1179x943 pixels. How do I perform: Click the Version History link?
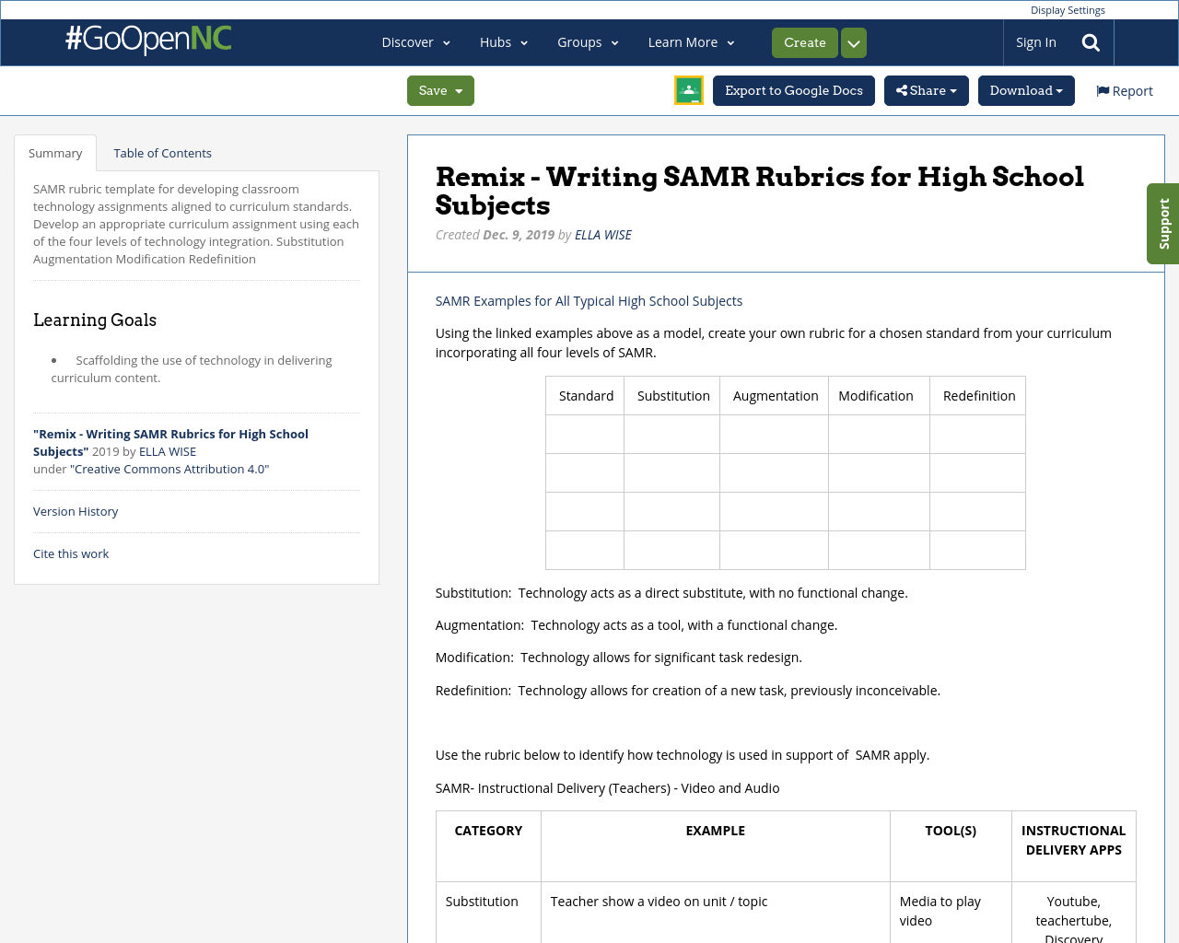click(76, 512)
